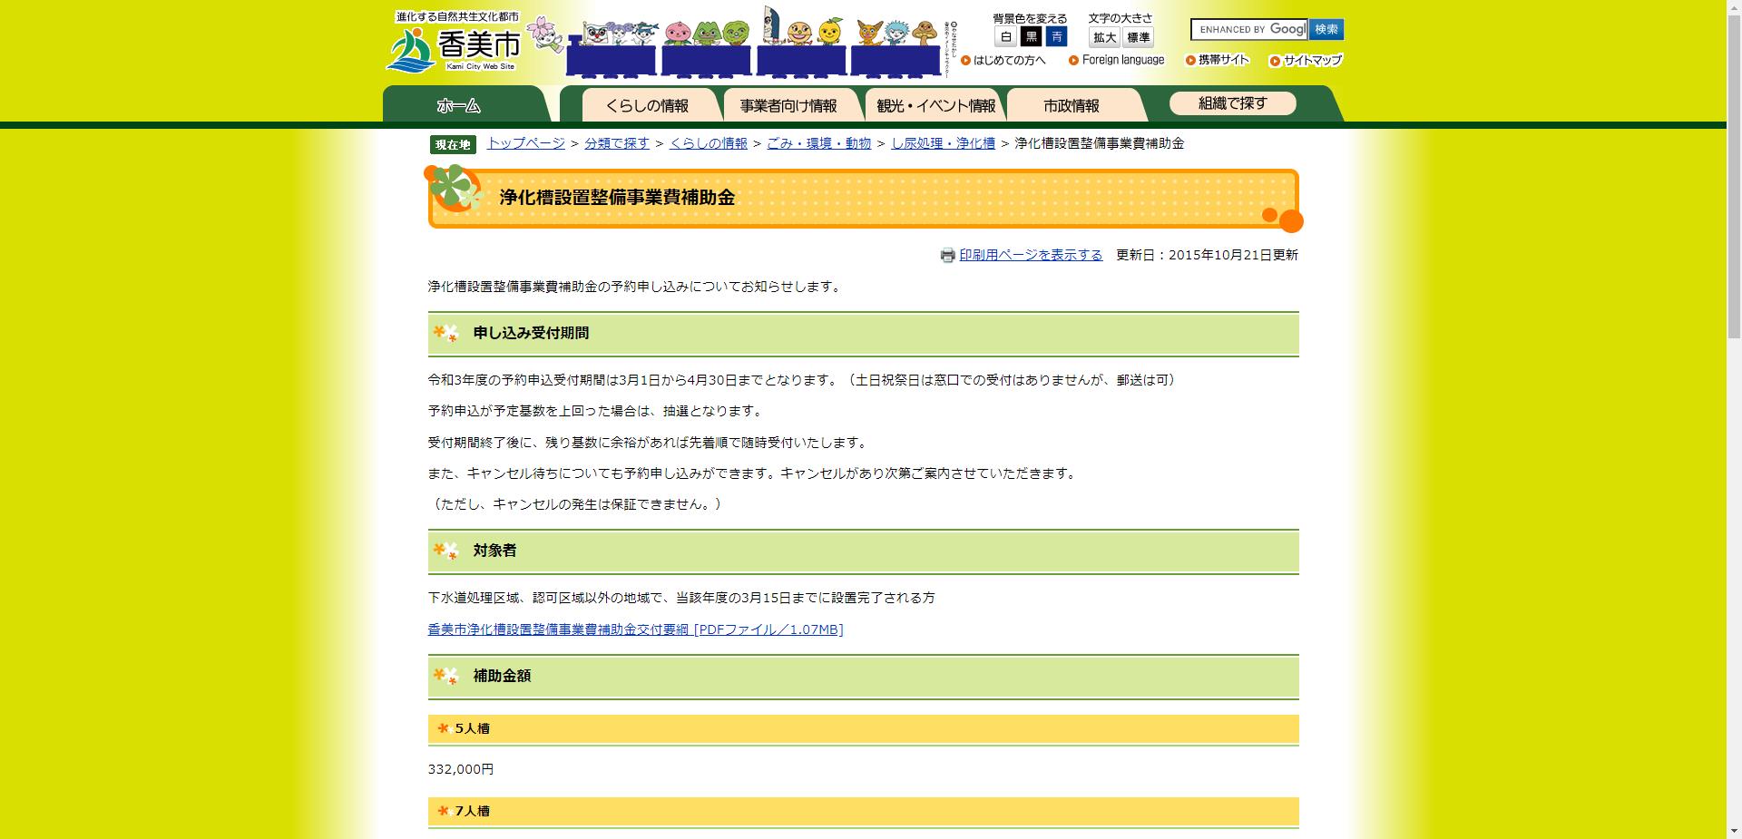
Task: Click the printer icon beside 印刷用ページを表示する
Action: (946, 255)
